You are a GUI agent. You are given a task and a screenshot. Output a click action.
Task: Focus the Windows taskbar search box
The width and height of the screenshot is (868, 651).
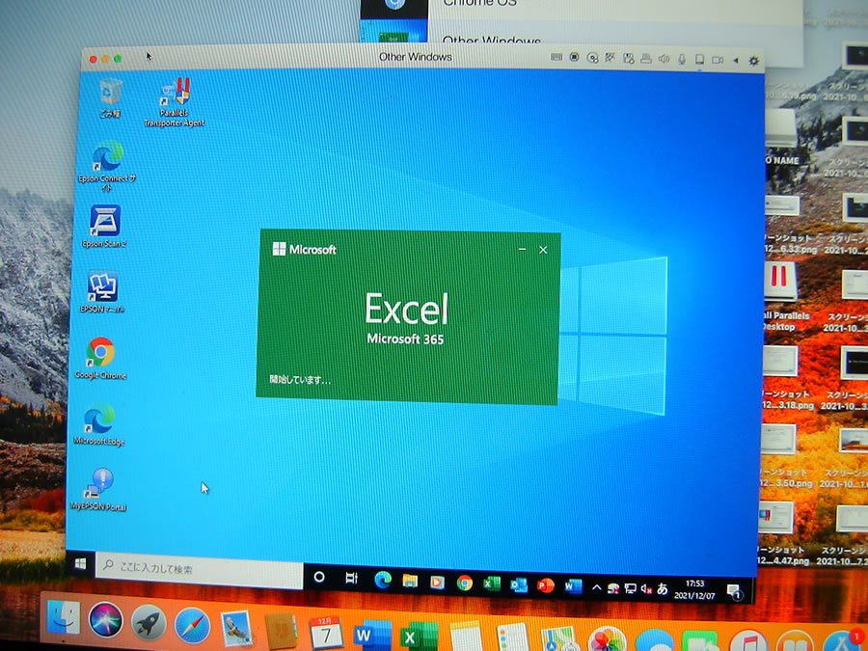pyautogui.click(x=200, y=568)
